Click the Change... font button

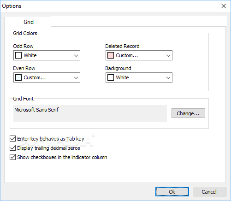[188, 113]
